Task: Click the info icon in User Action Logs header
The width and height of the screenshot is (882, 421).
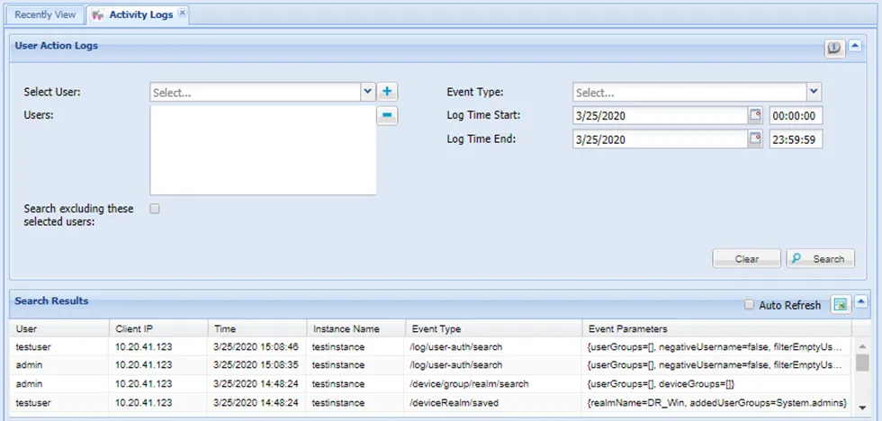Action: 835,49
